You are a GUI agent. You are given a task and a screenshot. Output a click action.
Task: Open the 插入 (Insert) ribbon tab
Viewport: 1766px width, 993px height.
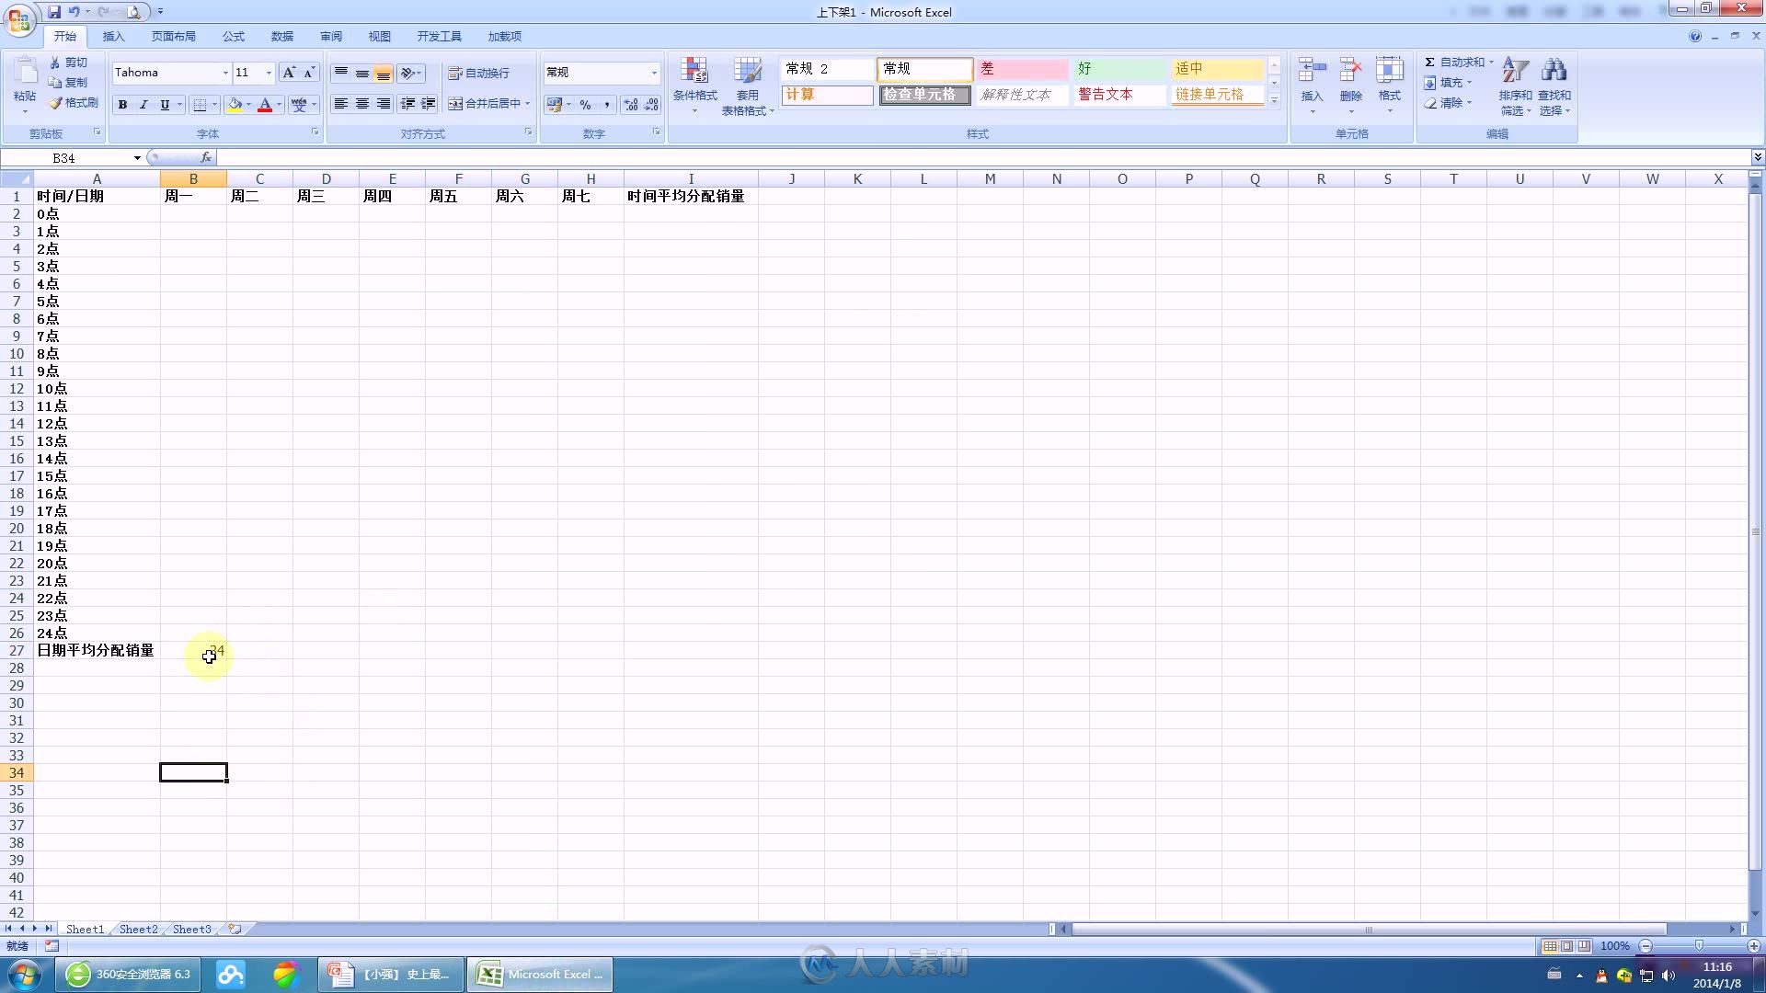tap(113, 37)
